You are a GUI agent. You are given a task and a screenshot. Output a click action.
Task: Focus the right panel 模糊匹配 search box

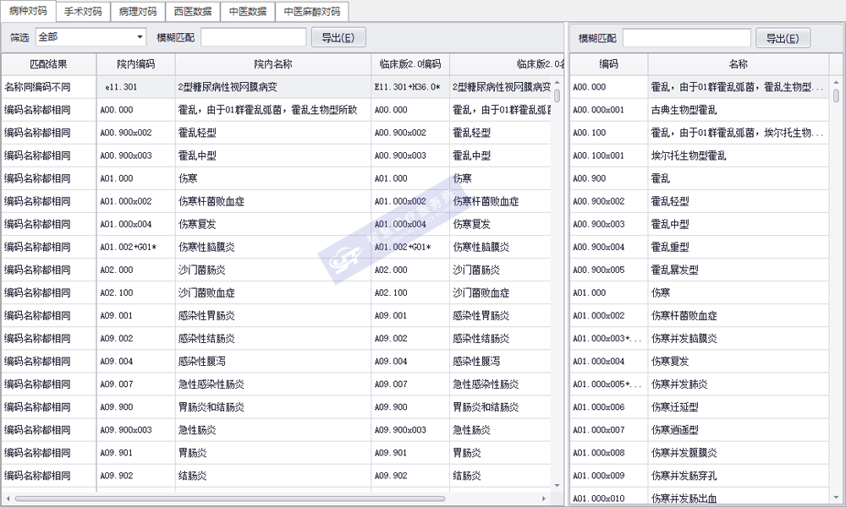tap(686, 38)
